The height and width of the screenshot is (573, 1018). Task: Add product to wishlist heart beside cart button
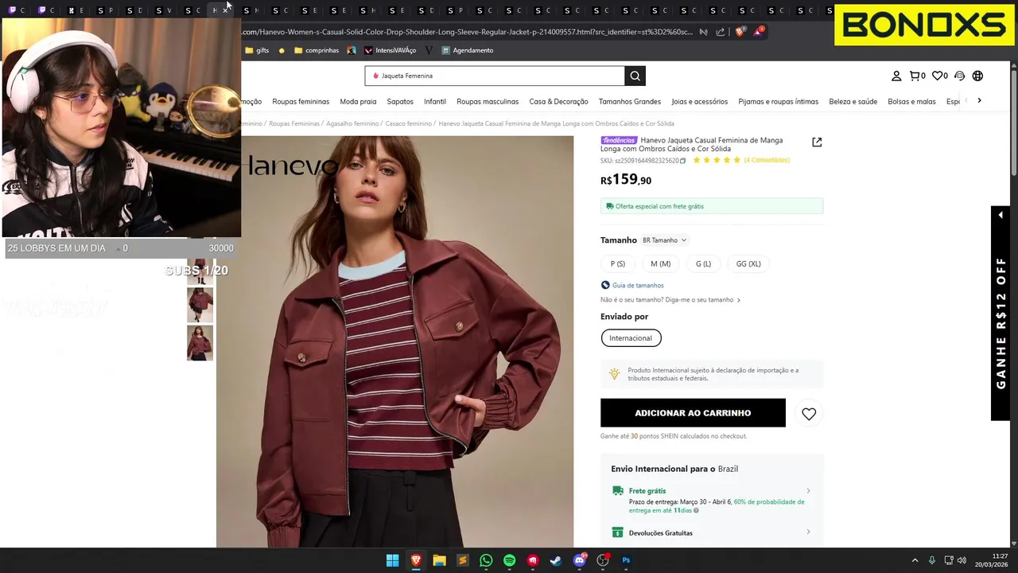coord(809,414)
